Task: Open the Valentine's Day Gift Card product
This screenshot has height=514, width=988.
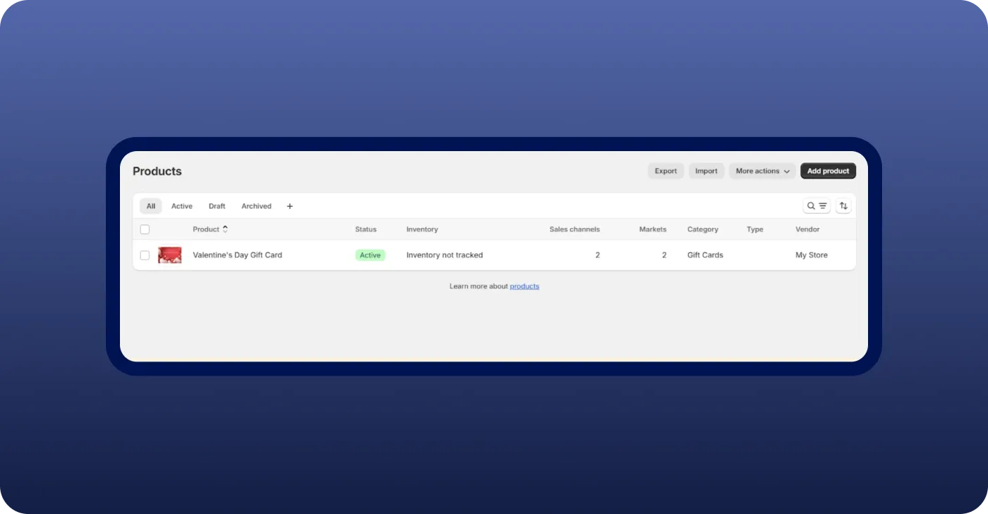Action: 237,255
